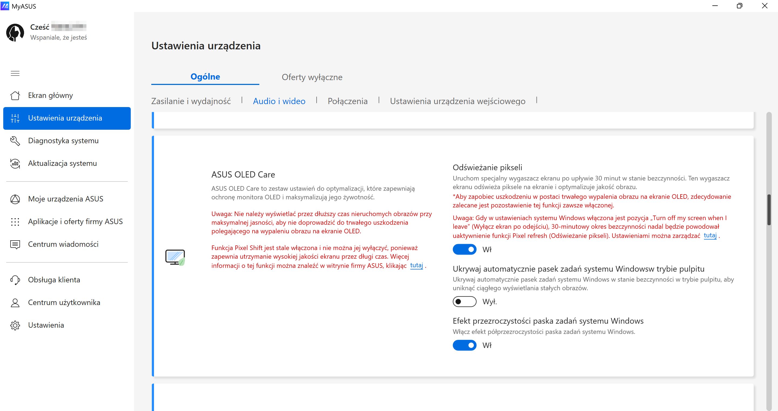The width and height of the screenshot is (778, 411).
Task: Click the Aplikacje i oferty grid icon
Action: [x=15, y=222]
